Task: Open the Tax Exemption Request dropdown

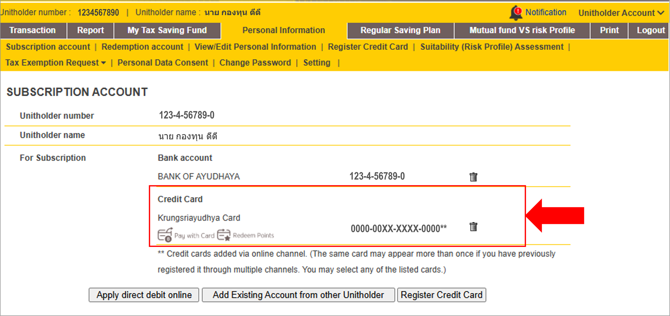Action: 56,63
